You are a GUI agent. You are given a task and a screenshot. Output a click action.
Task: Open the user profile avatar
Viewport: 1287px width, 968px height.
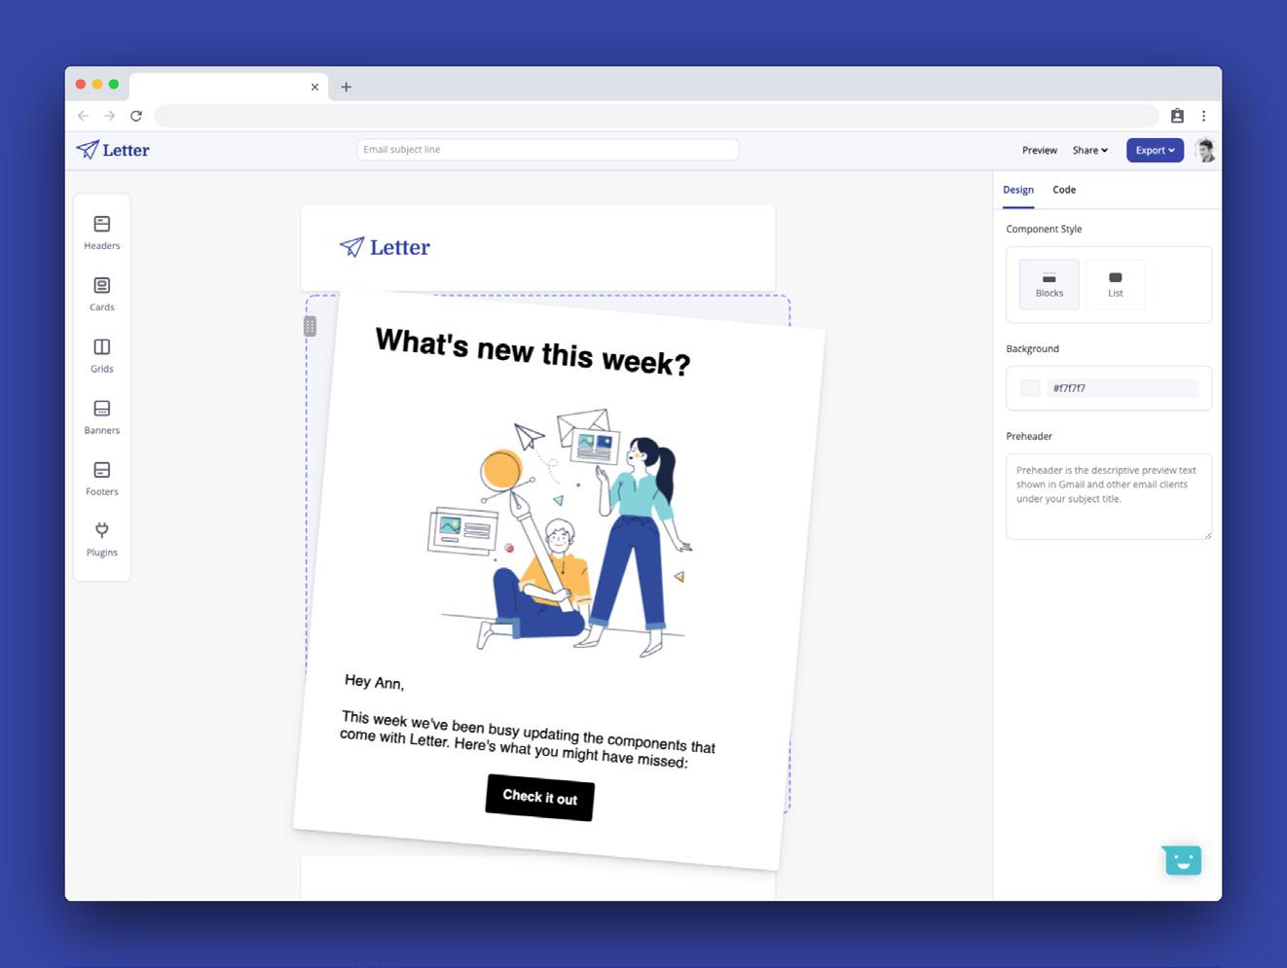(1205, 150)
